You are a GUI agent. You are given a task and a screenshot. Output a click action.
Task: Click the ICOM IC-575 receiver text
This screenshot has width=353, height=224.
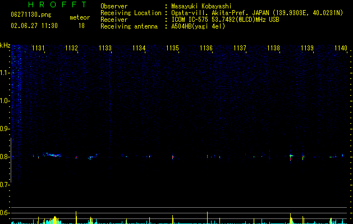point(226,20)
